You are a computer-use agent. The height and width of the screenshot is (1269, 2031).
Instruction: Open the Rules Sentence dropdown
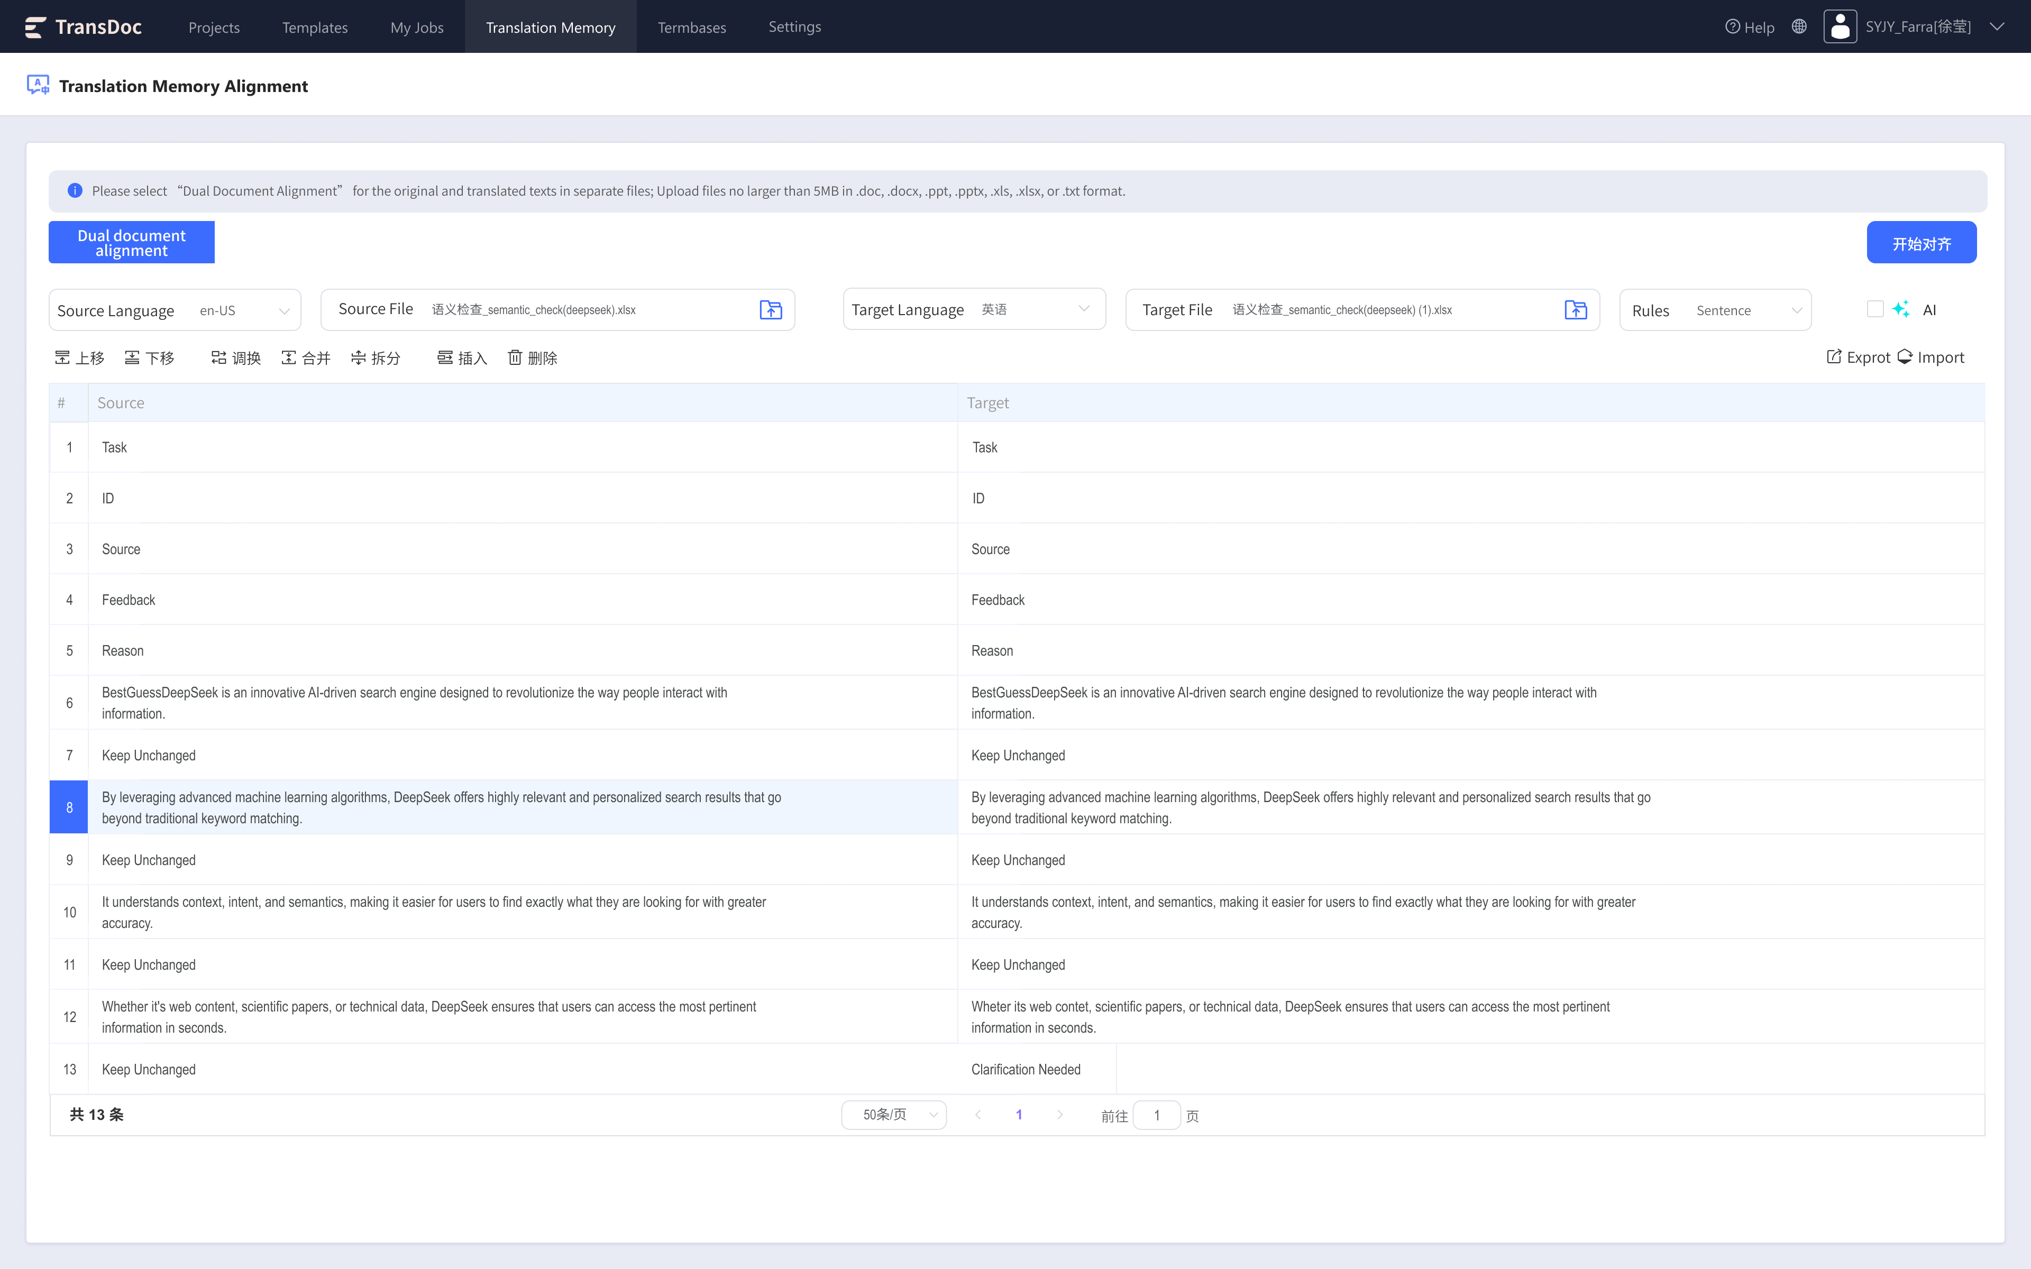coord(1715,310)
